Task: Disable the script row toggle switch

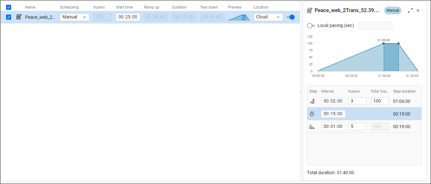Action: tap(291, 17)
